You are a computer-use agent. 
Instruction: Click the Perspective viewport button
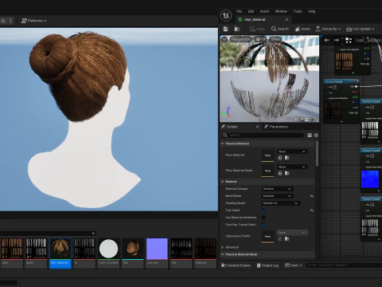pyautogui.click(x=240, y=39)
